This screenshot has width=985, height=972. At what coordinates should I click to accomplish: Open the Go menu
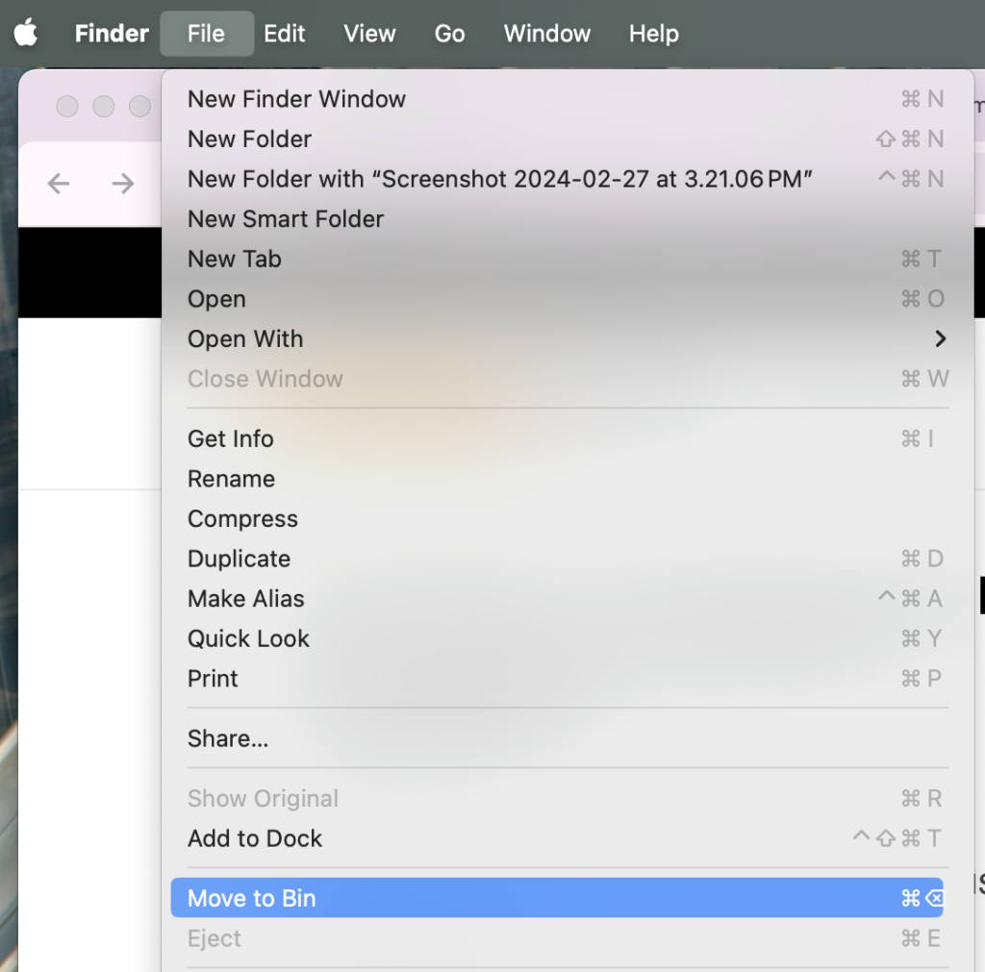448,33
